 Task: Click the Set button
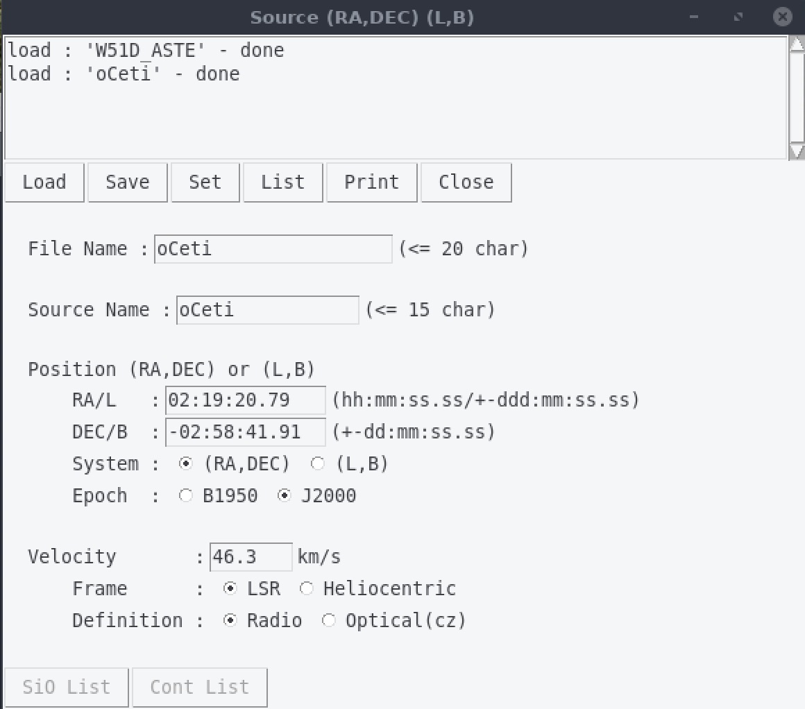(x=205, y=182)
